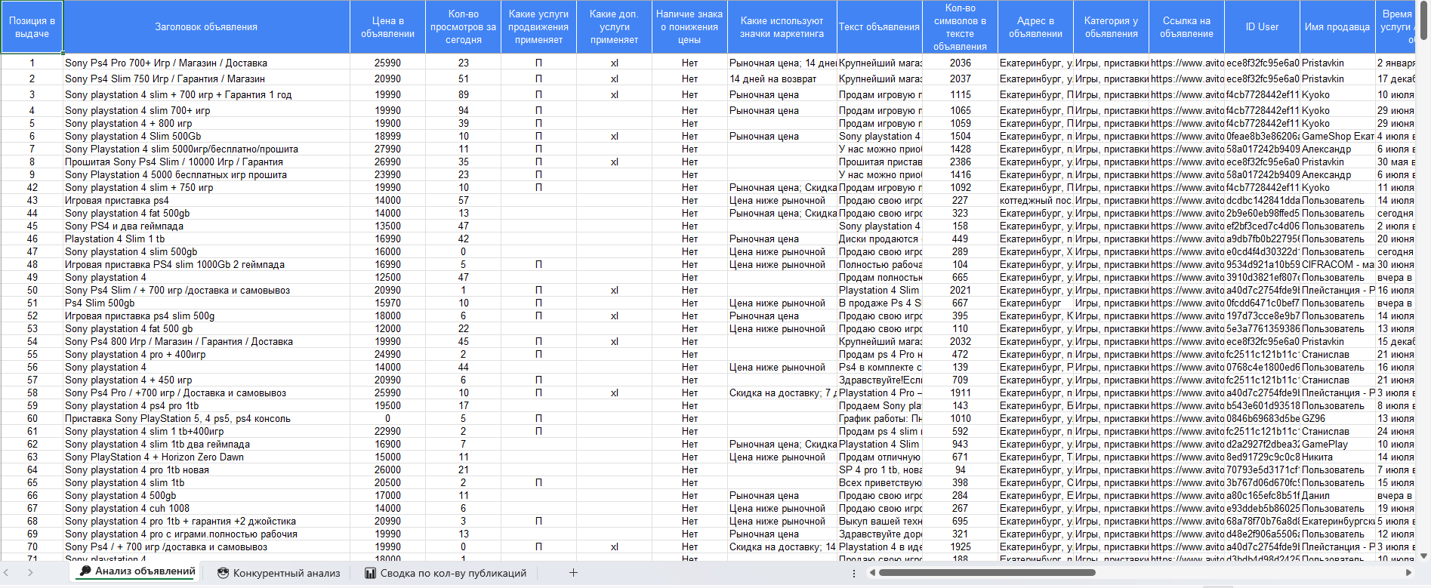Viewport: 1431px width, 588px height.
Task: Click the horizontal scrollbar right arrow
Action: click(1408, 573)
